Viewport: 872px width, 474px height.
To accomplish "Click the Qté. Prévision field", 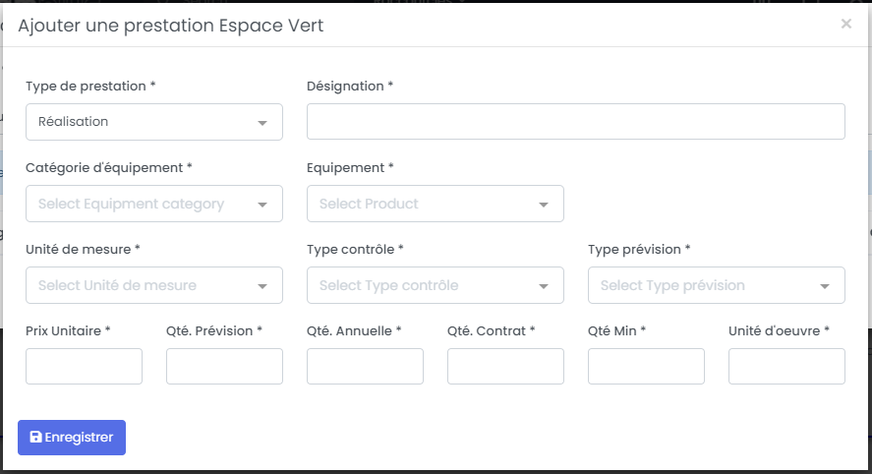I will tap(224, 366).
